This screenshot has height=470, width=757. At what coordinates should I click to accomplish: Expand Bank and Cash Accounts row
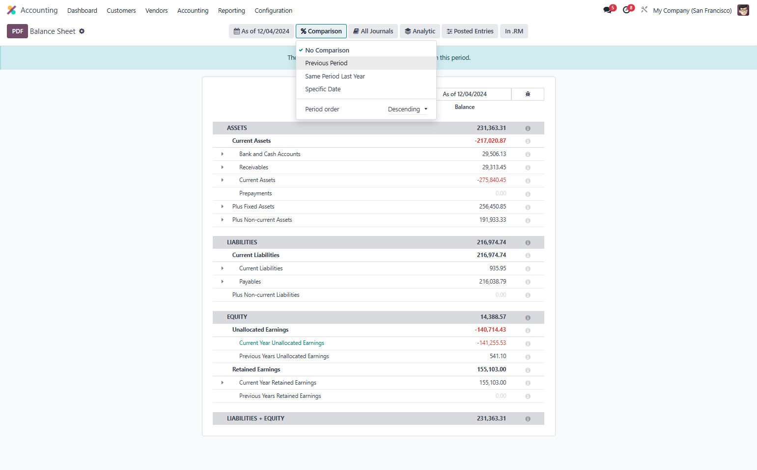223,154
